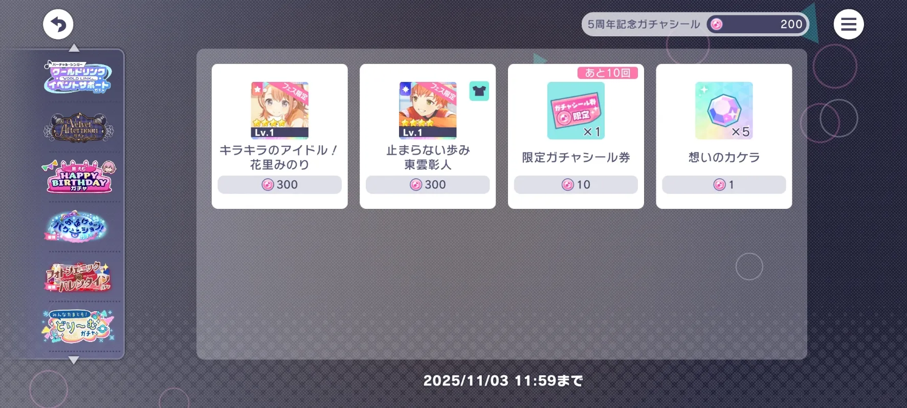Expand the banner list with the down arrow
Image resolution: width=907 pixels, height=408 pixels.
(x=74, y=360)
